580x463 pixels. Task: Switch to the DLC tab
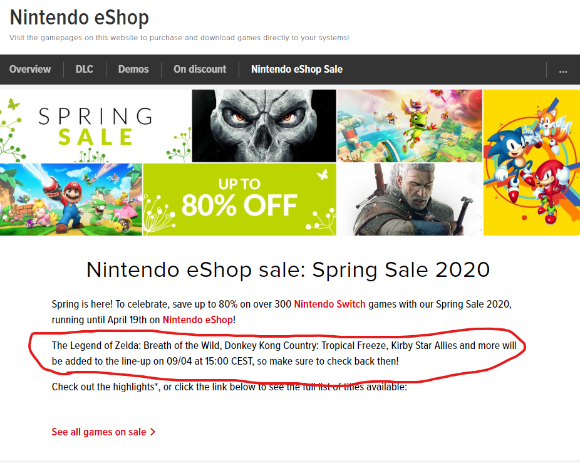click(x=85, y=70)
